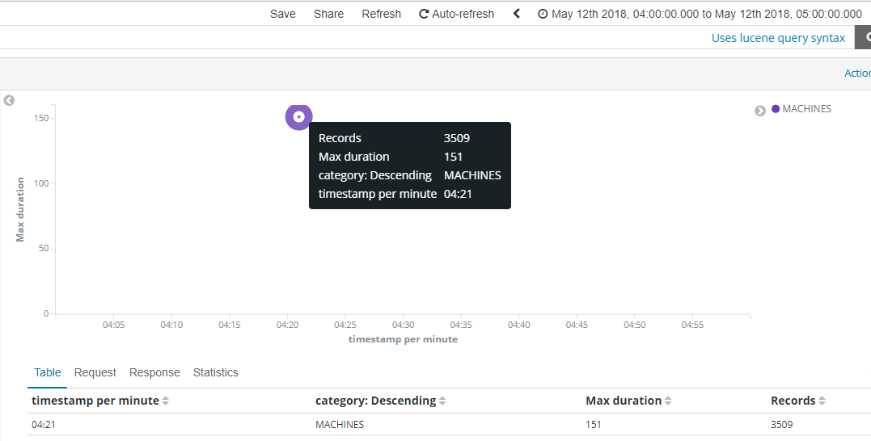Sort table by timestamp per minute column arrows

coord(166,401)
